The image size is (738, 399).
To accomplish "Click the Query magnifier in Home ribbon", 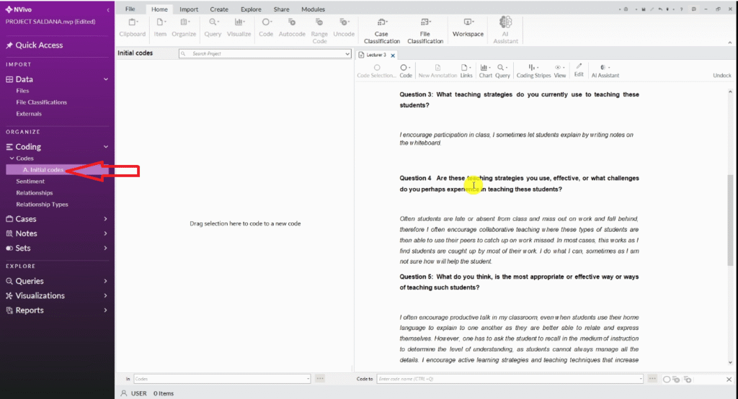I will pyautogui.click(x=213, y=27).
